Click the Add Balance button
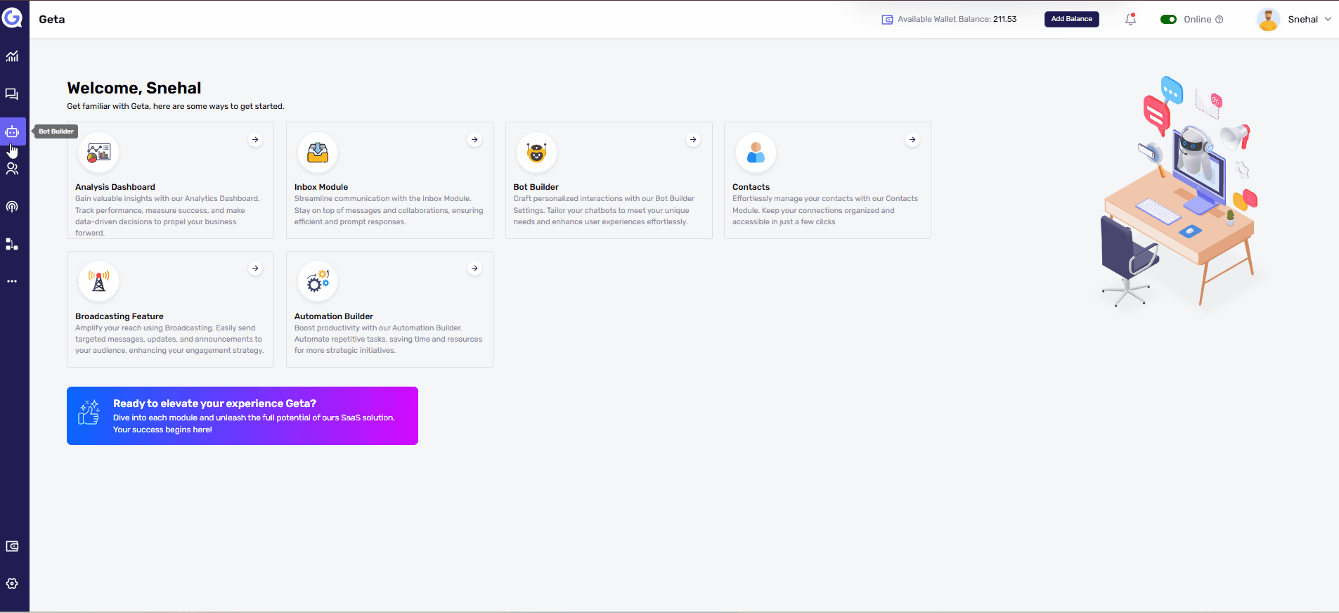 point(1071,19)
